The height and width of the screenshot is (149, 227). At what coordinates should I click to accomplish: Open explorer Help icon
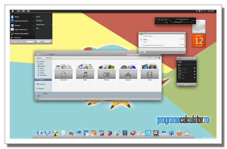[159, 58]
